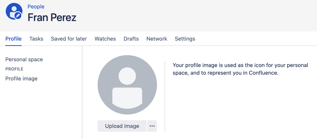
Task: Click the vertical divider beside the avatar
Action: (165, 96)
